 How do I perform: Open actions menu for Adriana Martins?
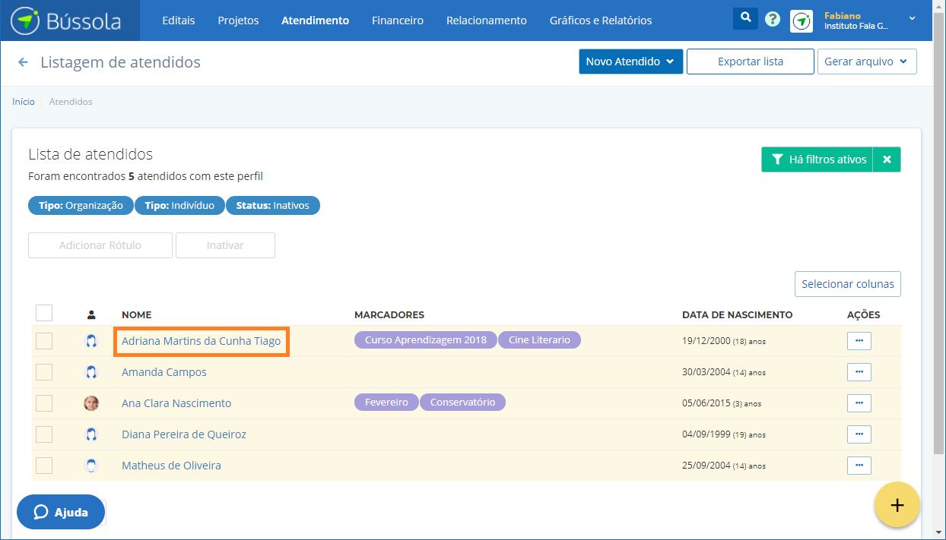point(859,341)
